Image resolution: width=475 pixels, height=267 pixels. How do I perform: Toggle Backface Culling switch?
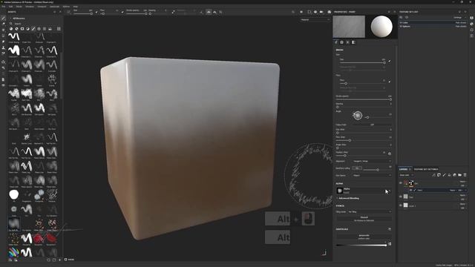358,168
